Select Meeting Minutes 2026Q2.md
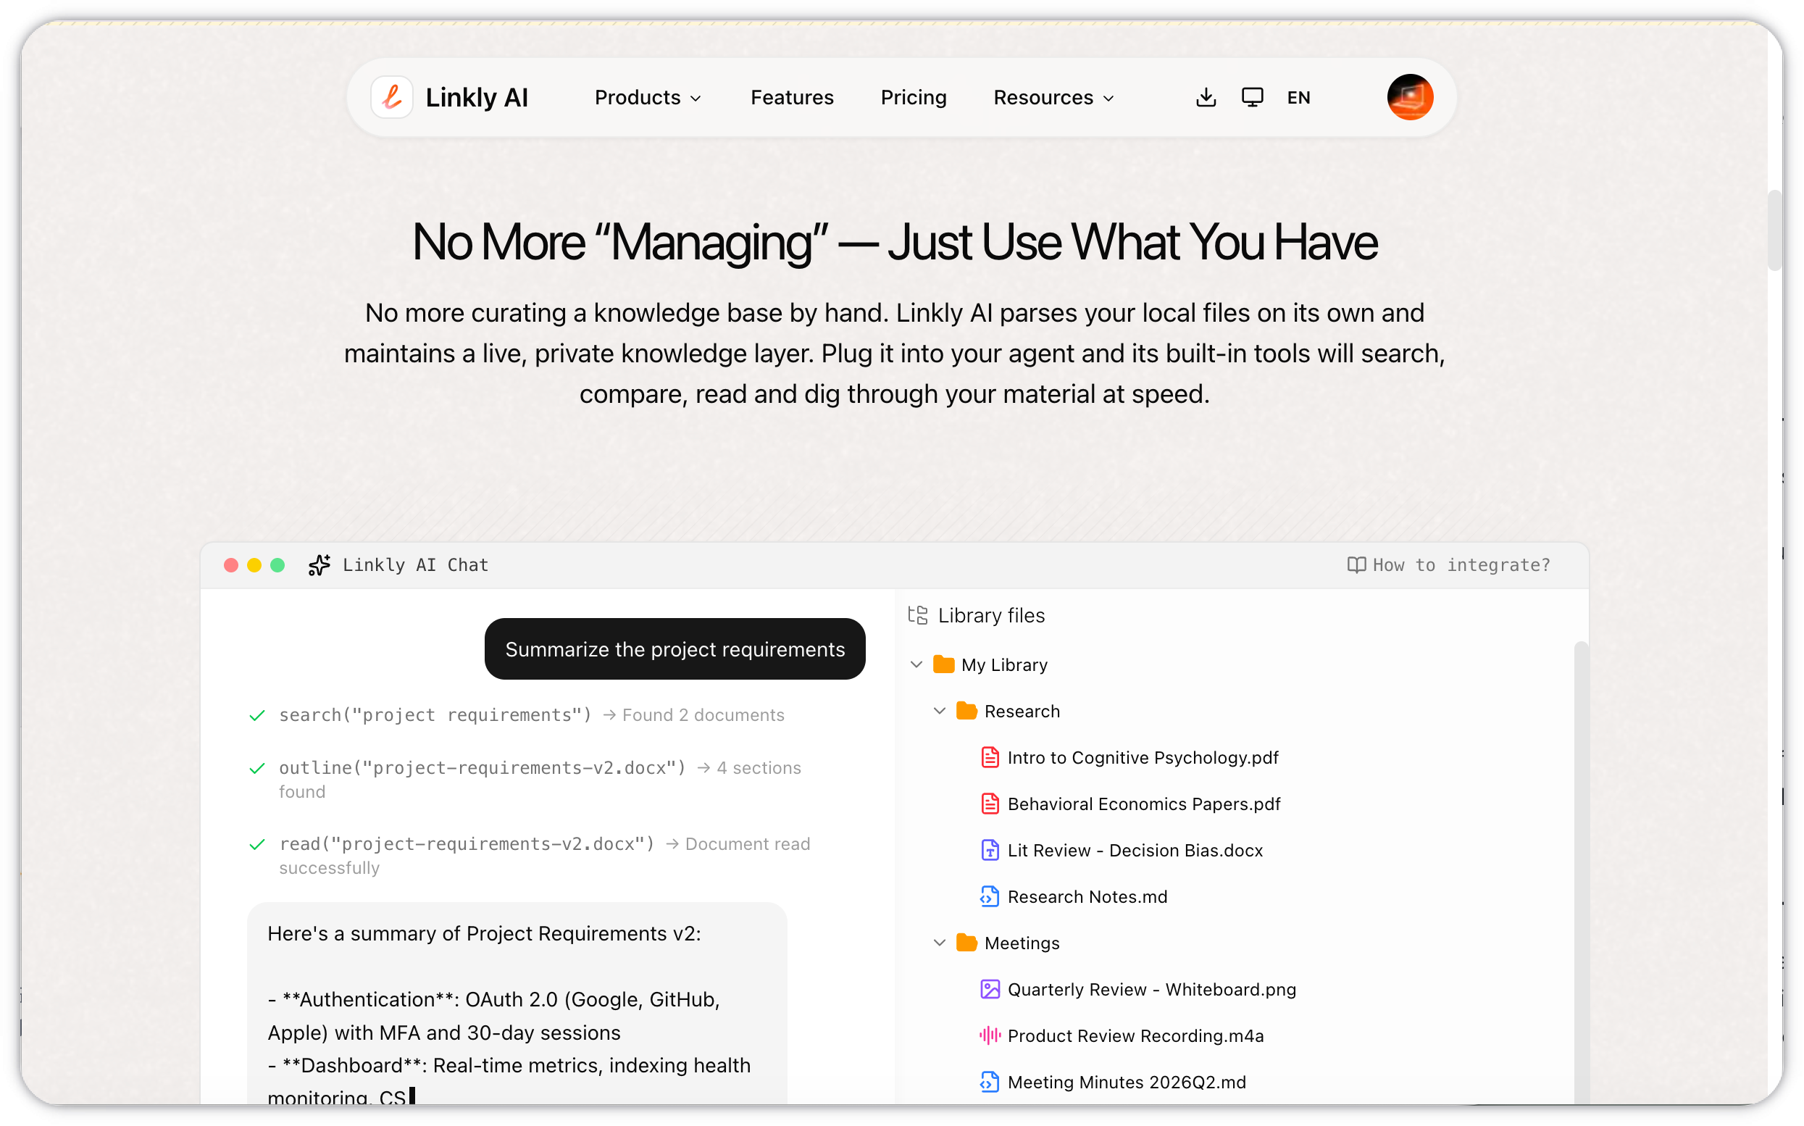Image resolution: width=1804 pixels, height=1126 pixels. pyautogui.click(x=1127, y=1082)
